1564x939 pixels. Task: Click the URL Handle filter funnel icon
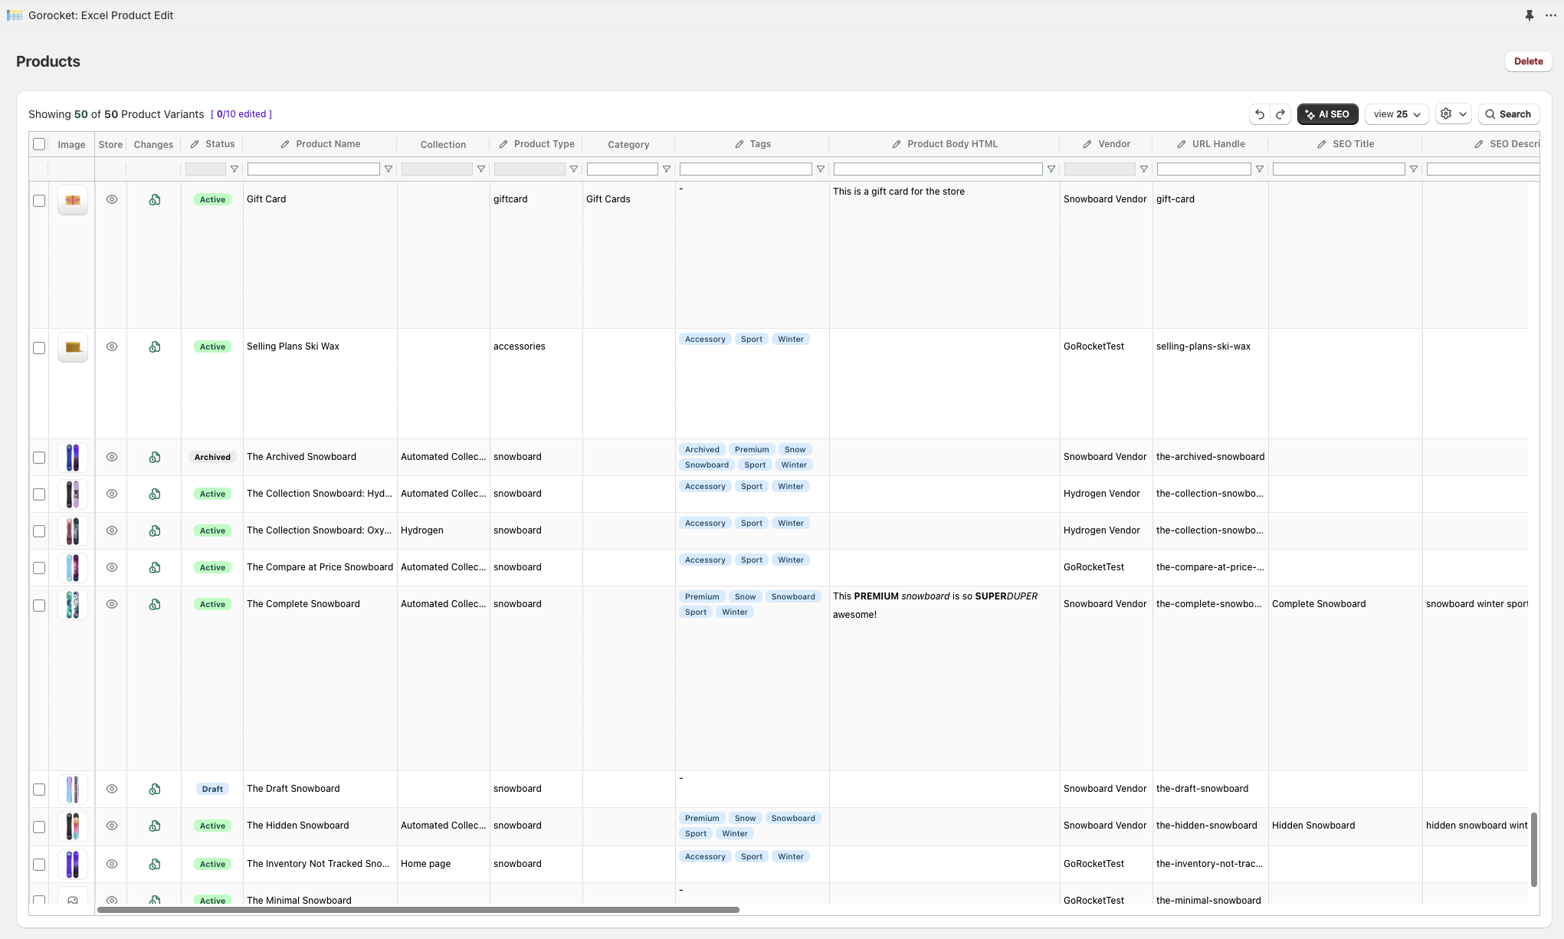point(1260,169)
